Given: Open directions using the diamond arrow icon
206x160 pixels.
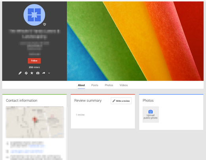Looking at the screenshot, I should (x=26, y=73).
